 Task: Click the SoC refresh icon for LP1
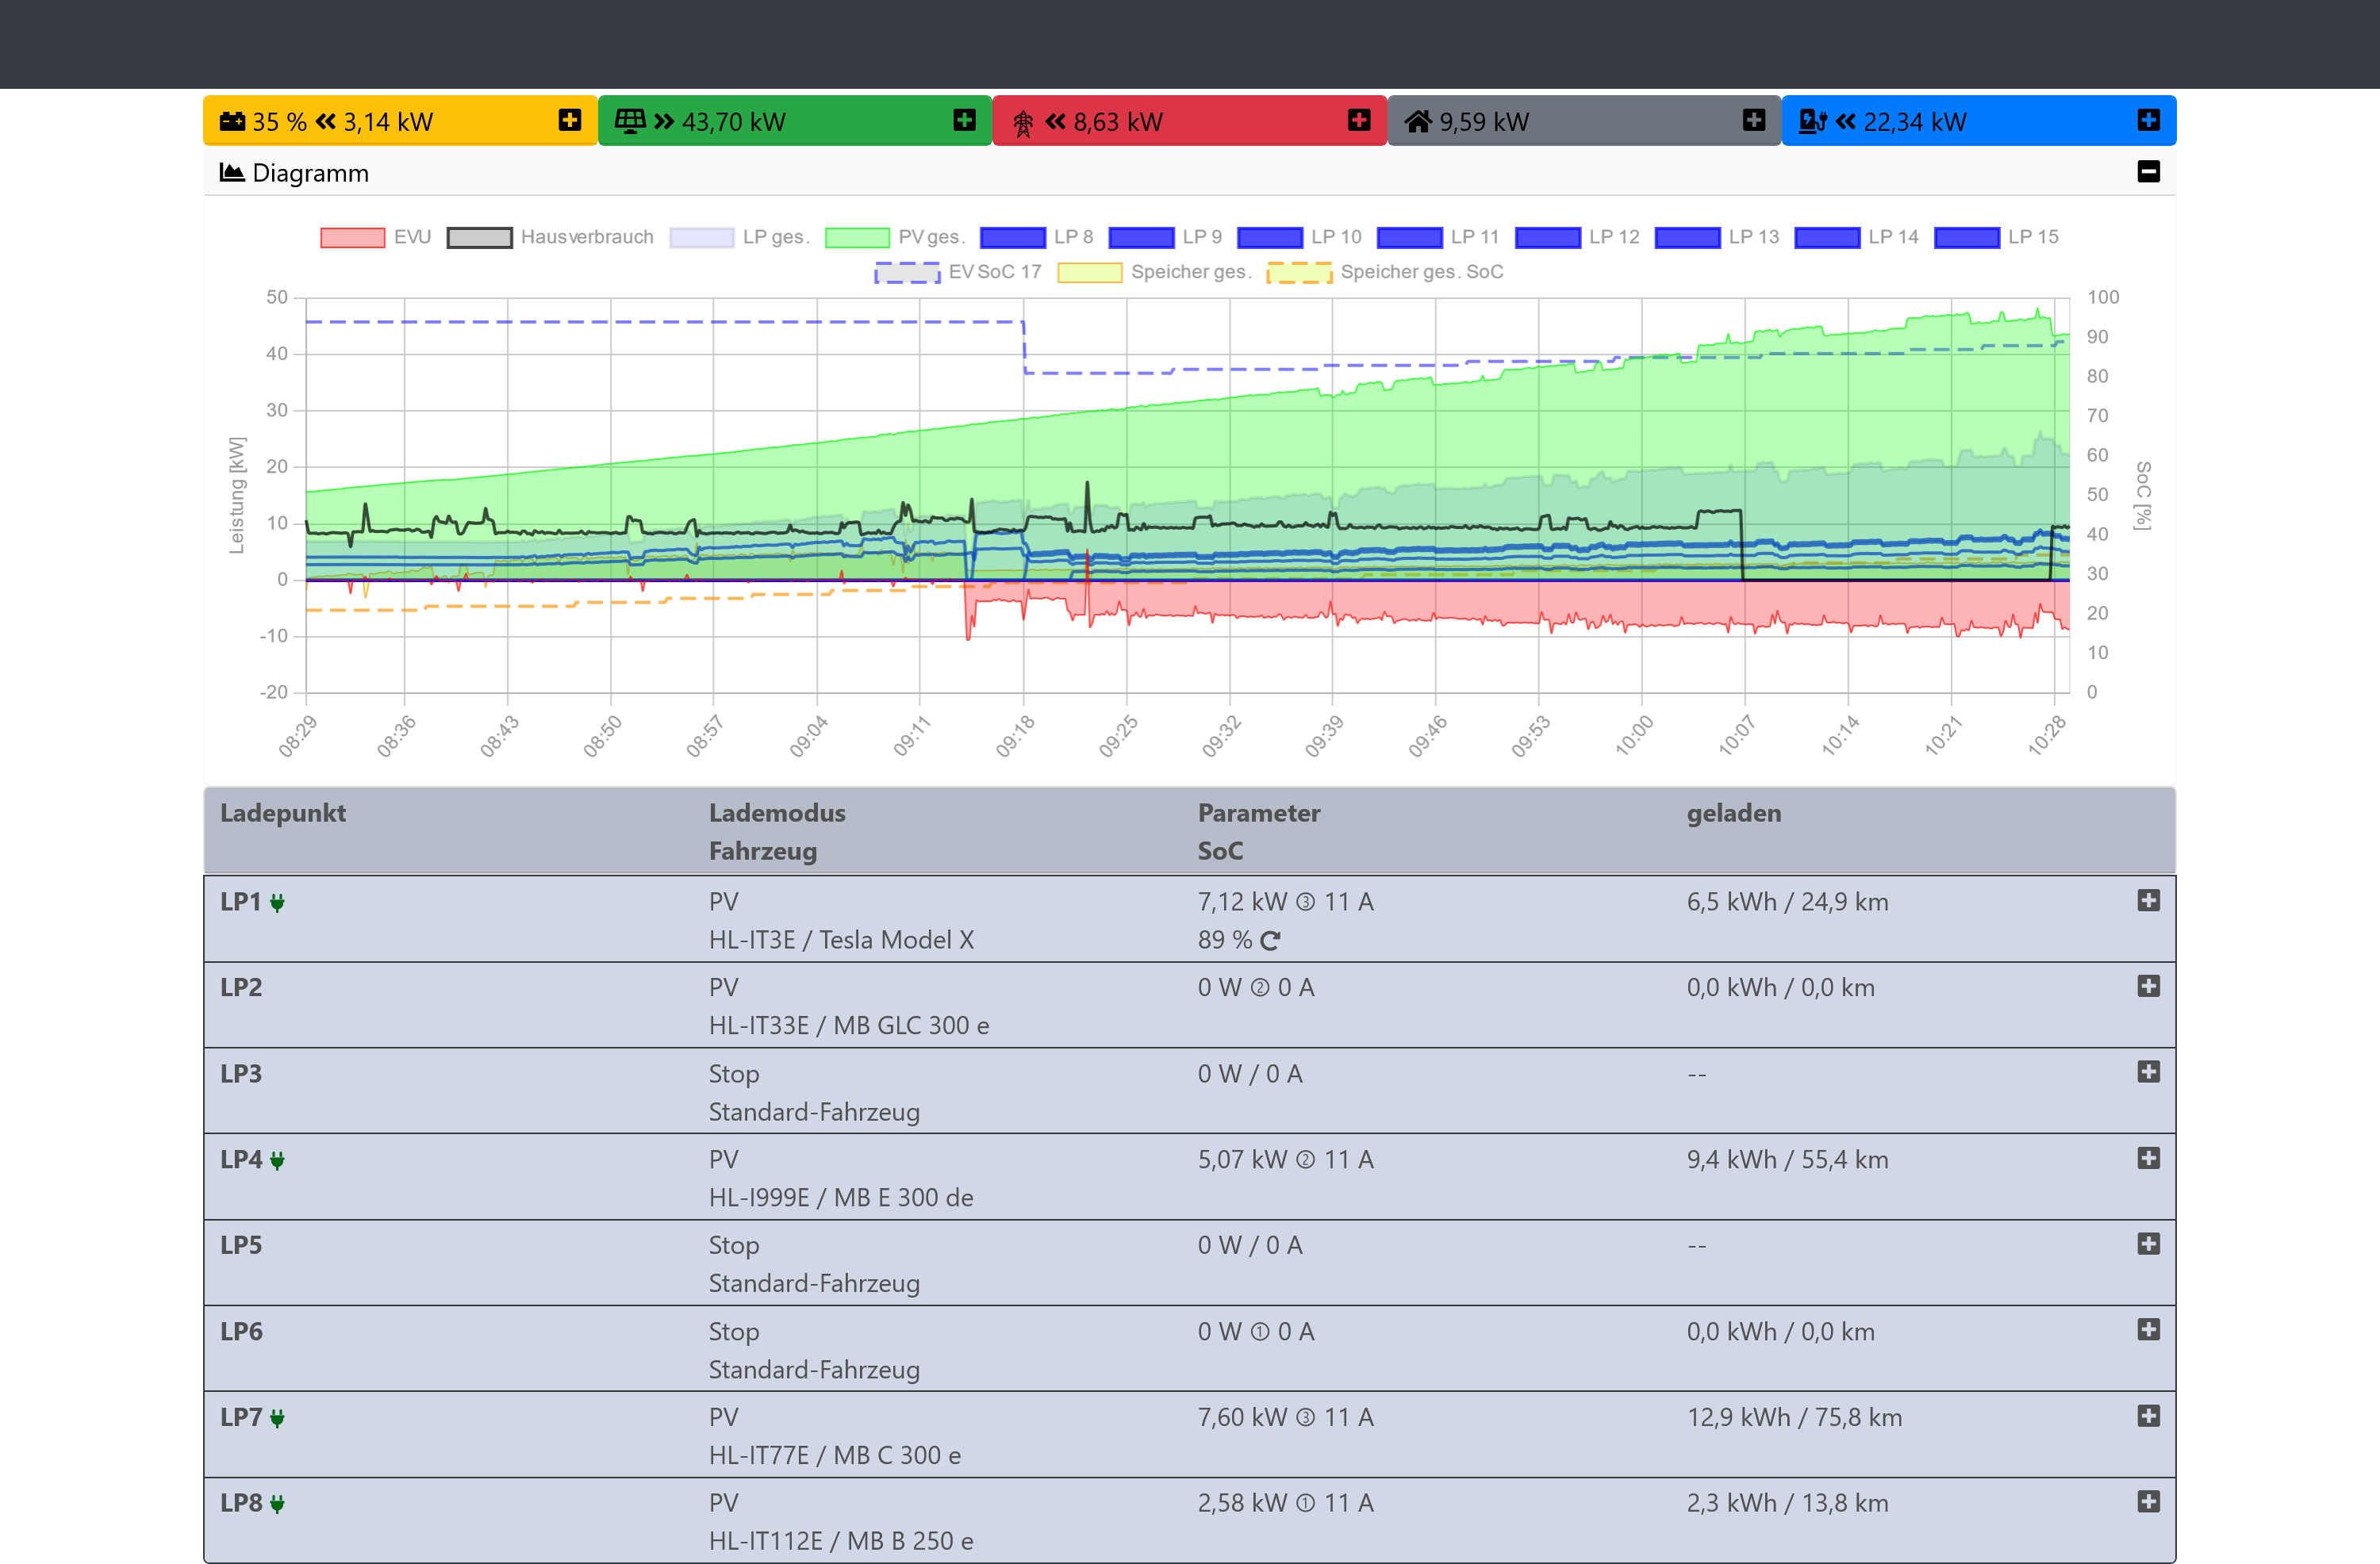pos(1270,940)
